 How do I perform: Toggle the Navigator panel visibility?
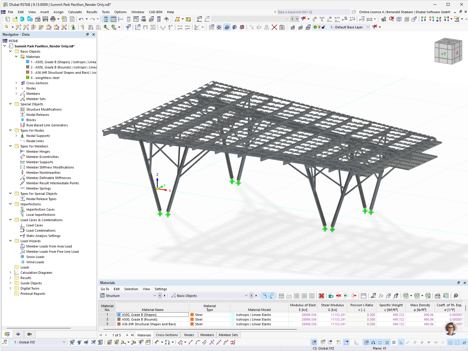106,19
